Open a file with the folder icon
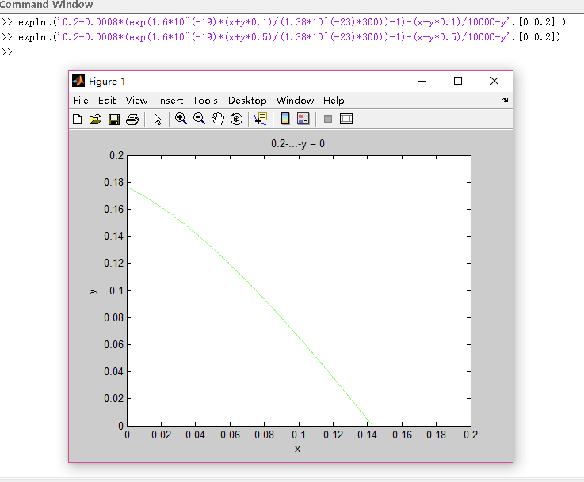Viewport: 584px width, 482px height. (96, 119)
